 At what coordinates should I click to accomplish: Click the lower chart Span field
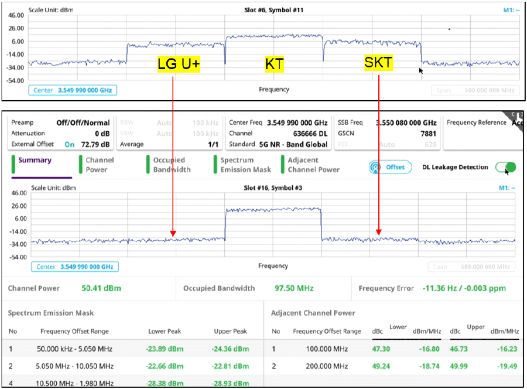(x=471, y=267)
